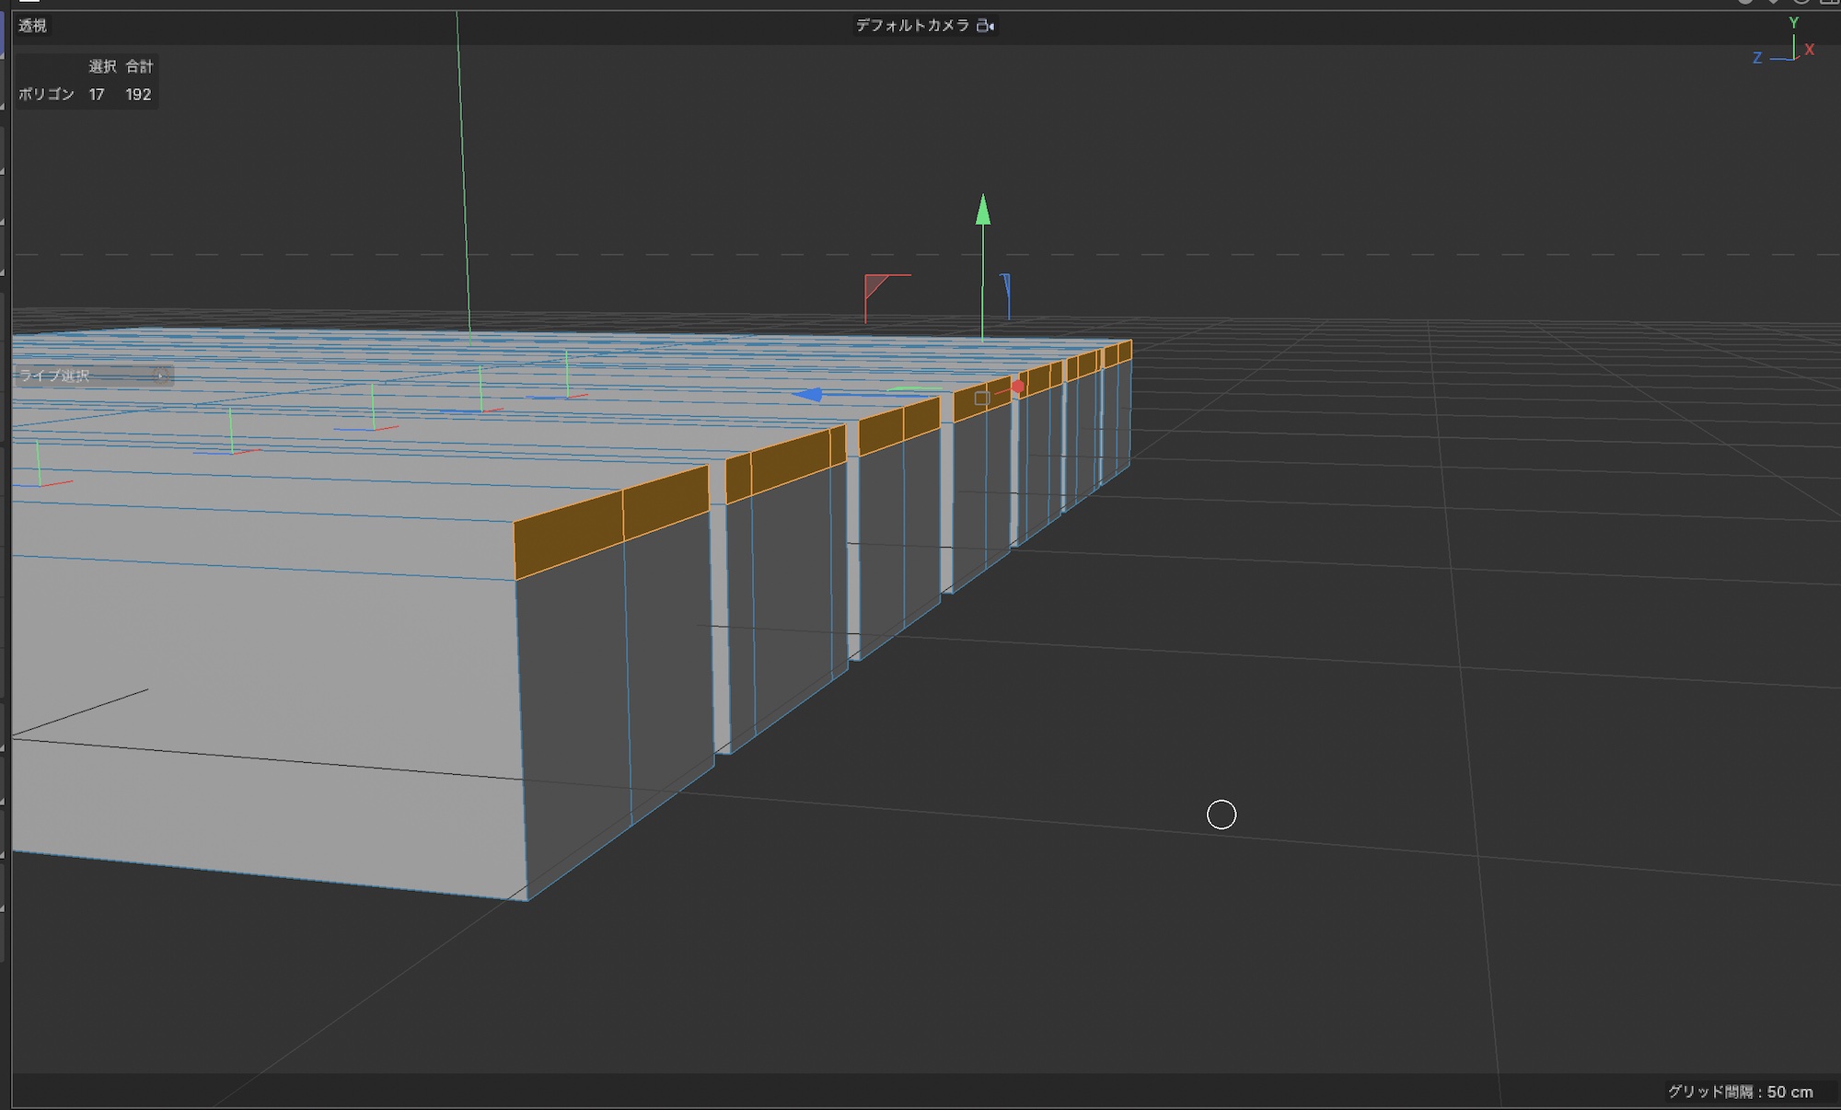
Task: Click the camera lock icon beside デフォルトカメラ
Action: click(x=985, y=26)
